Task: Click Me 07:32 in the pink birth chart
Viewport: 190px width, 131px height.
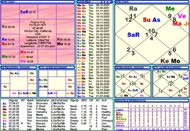Action: 8,57
